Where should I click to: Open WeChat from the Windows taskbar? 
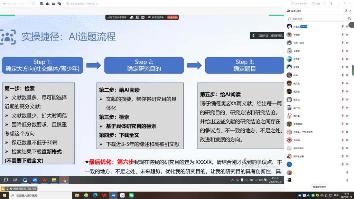(x=131, y=195)
